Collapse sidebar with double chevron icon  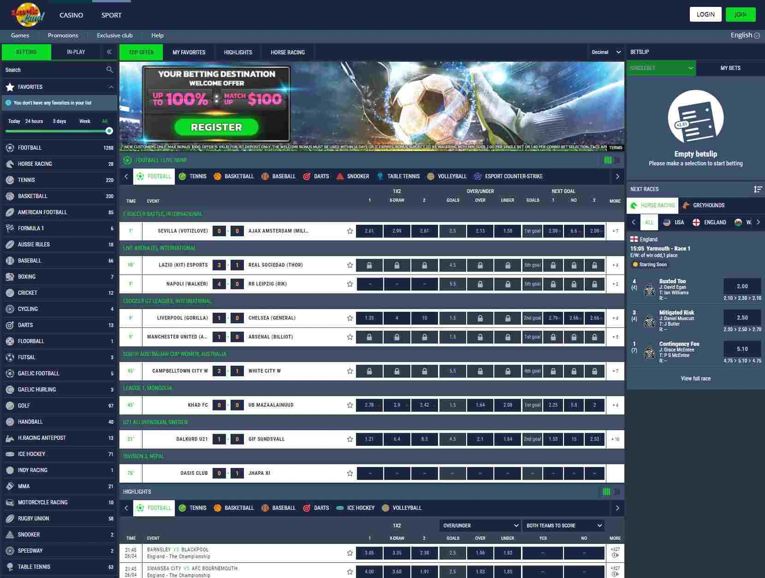pyautogui.click(x=109, y=52)
